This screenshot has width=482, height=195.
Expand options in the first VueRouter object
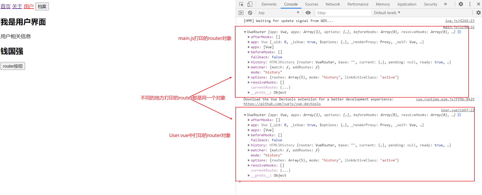(249, 77)
